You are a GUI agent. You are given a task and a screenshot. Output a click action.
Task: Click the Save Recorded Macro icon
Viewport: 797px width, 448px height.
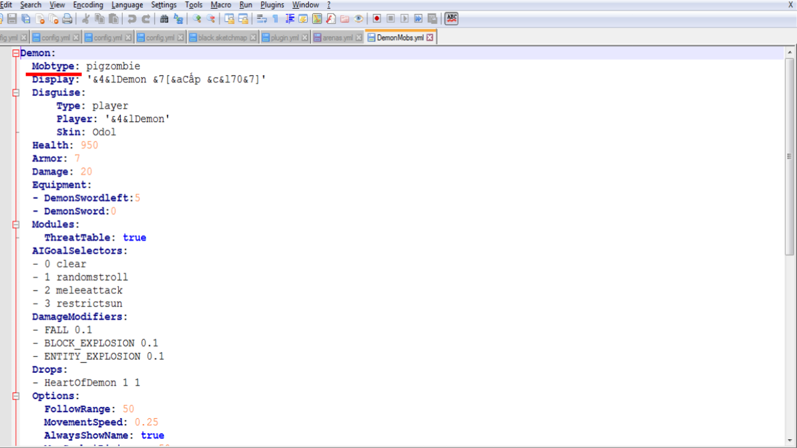(x=432, y=19)
